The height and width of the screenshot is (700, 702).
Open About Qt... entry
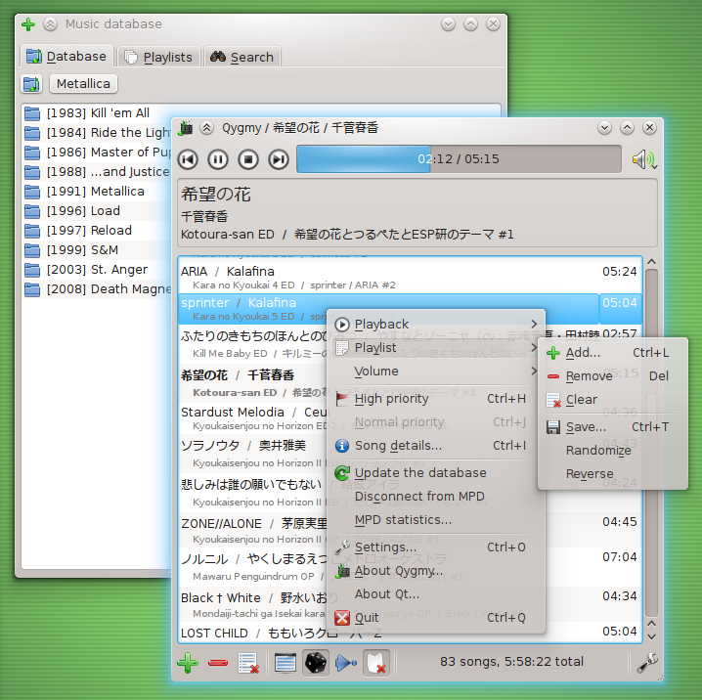[x=436, y=594]
